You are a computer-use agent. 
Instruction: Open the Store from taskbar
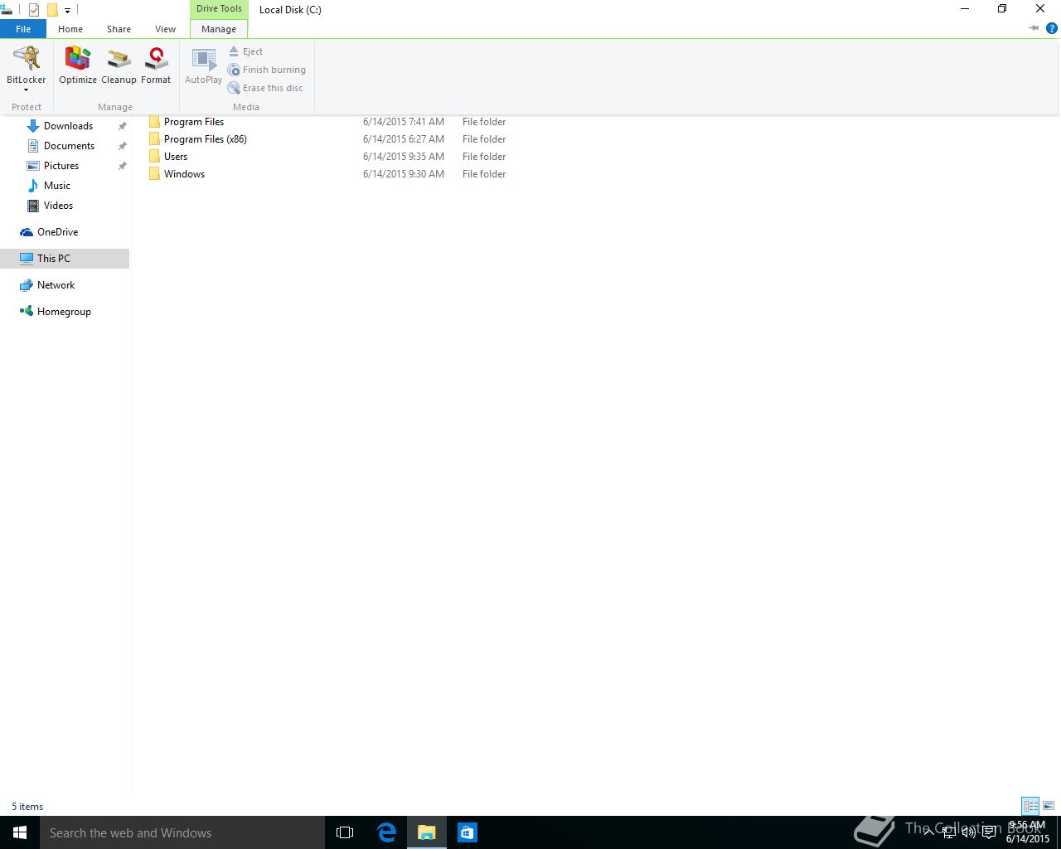click(x=468, y=832)
